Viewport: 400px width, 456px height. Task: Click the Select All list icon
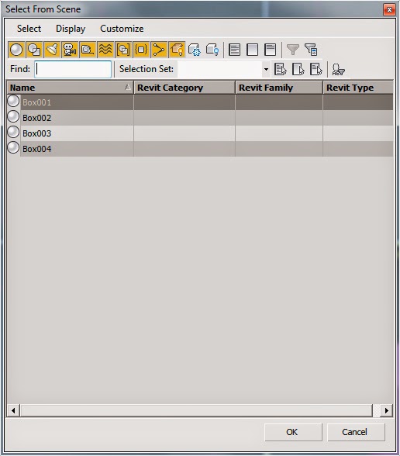(x=234, y=50)
